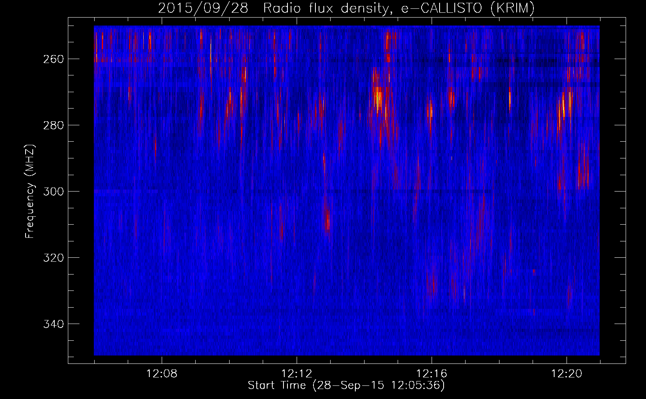Viewport: 646px width, 399px height.
Task: Click the Frequency (MHZ) axis title
Action: click(30, 191)
